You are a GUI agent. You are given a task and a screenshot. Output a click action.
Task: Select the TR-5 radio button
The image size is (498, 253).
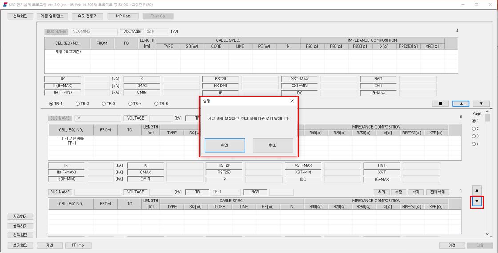(x=161, y=104)
